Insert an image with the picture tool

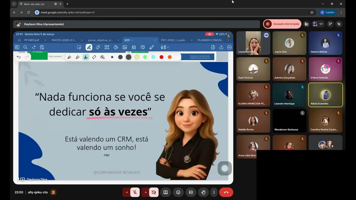(x=125, y=47)
